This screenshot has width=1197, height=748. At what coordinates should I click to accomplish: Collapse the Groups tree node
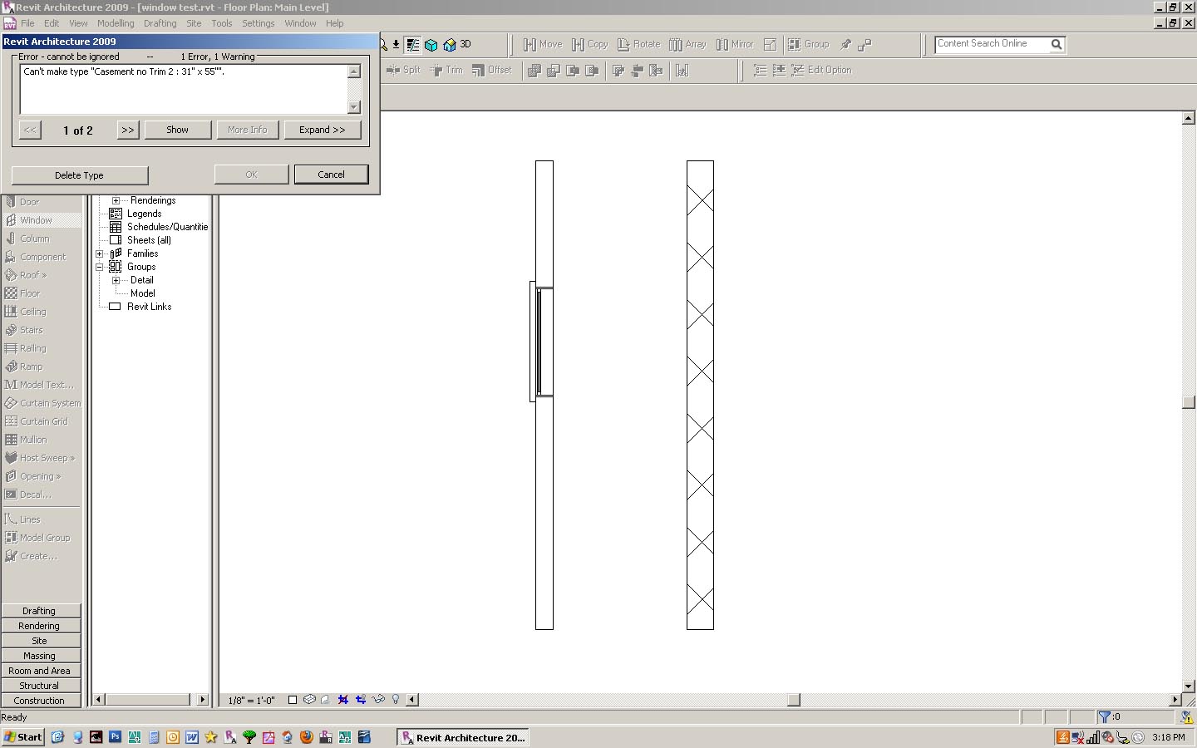pyautogui.click(x=100, y=267)
